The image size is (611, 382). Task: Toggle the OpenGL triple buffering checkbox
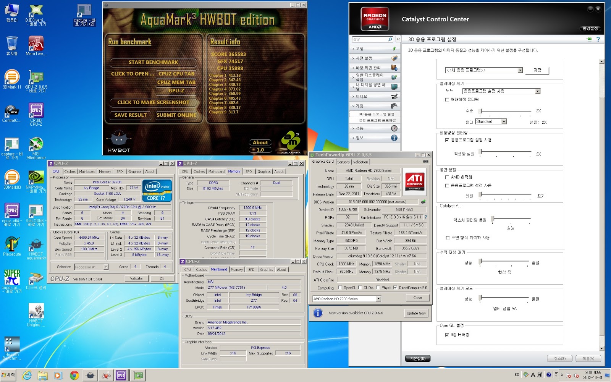point(447,335)
